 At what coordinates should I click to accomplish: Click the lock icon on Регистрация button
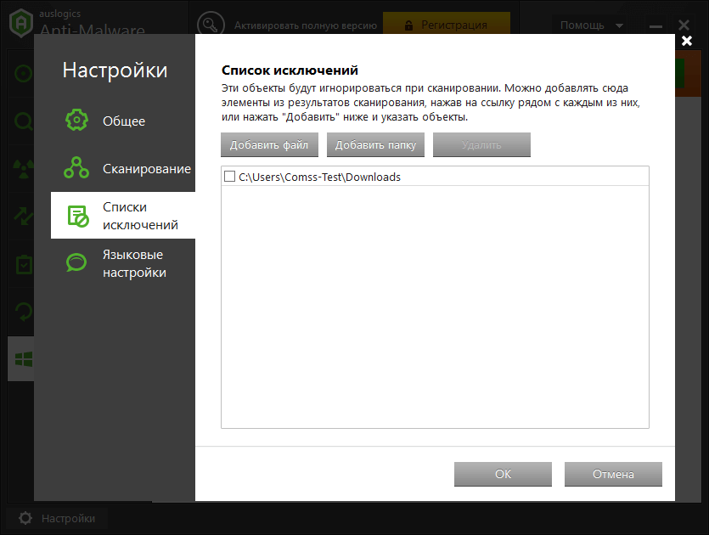tap(408, 25)
